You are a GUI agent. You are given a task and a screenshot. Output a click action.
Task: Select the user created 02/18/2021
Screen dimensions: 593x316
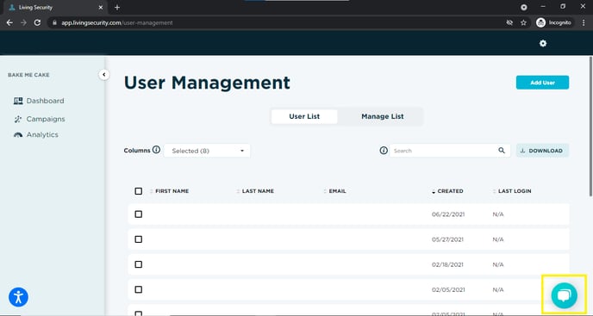tap(139, 264)
